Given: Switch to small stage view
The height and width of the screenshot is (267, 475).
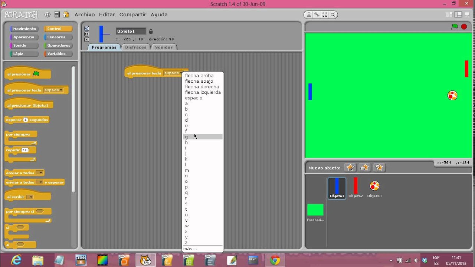Looking at the screenshot, I should tap(449, 14).
